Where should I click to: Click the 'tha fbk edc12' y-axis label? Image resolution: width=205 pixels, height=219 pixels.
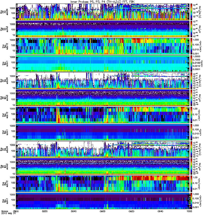pos(5,46)
